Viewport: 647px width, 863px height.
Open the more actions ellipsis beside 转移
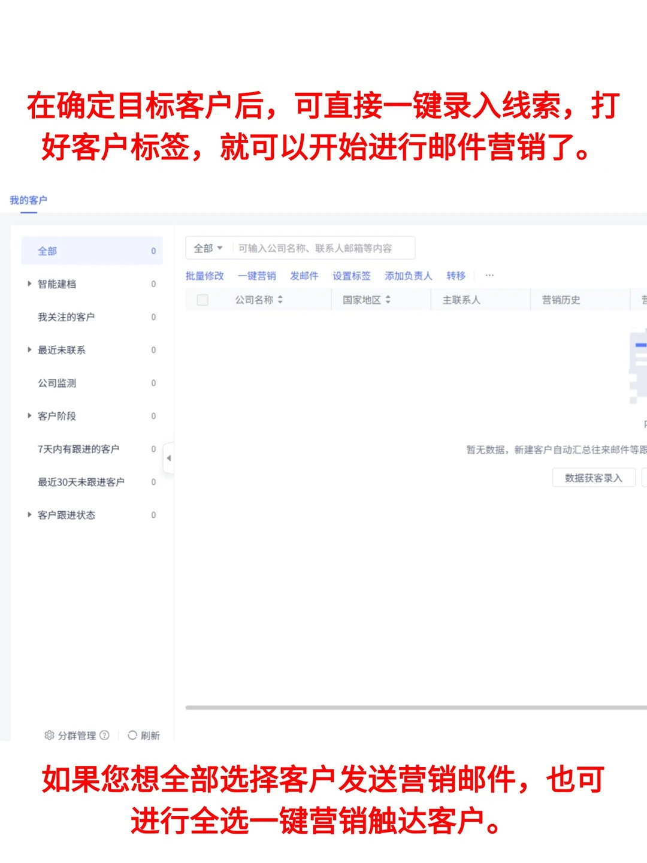point(489,275)
